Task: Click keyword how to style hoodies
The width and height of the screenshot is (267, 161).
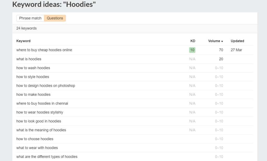Action: click(x=33, y=77)
